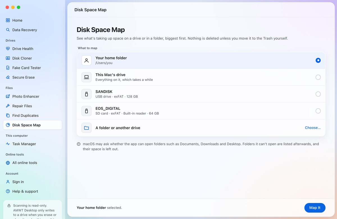Click the Home grid icon in sidebar
337x219 pixels.
pyautogui.click(x=8, y=20)
